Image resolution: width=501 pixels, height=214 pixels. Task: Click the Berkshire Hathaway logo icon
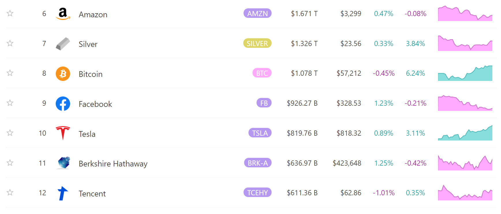(x=63, y=163)
